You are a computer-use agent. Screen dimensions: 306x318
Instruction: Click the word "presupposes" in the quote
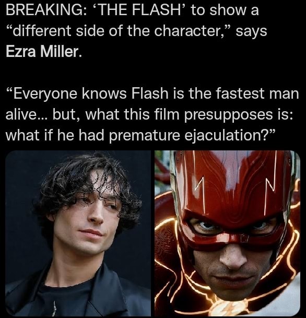[228, 115]
